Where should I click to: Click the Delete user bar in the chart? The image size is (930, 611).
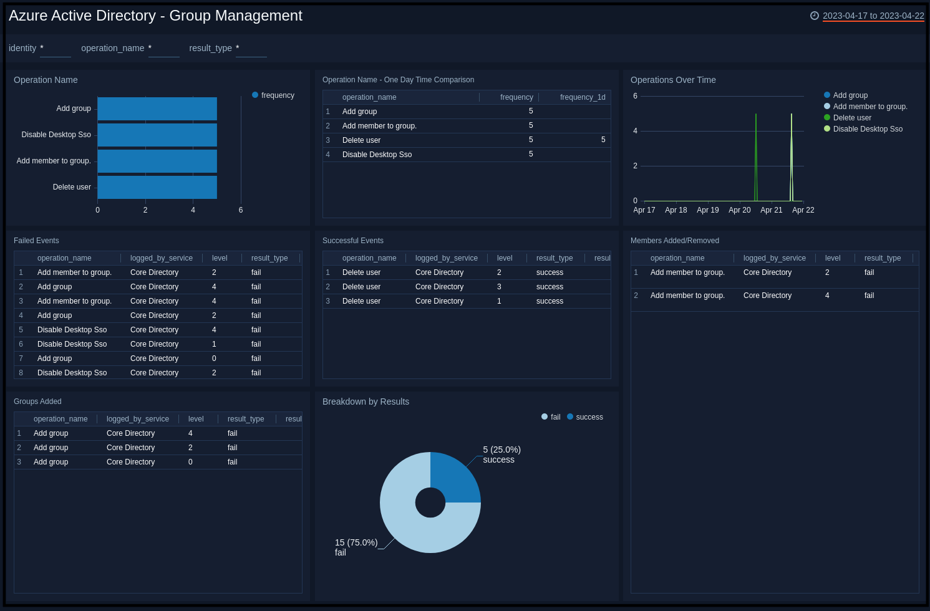click(x=157, y=187)
